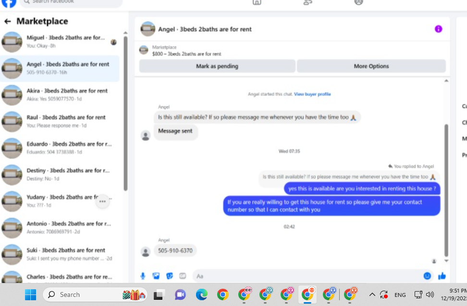467x306 pixels.
Task: Open Destiny conversation
Action: coord(60,175)
